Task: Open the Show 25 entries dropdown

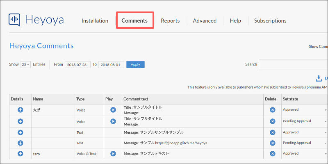Action: [x=26, y=65]
